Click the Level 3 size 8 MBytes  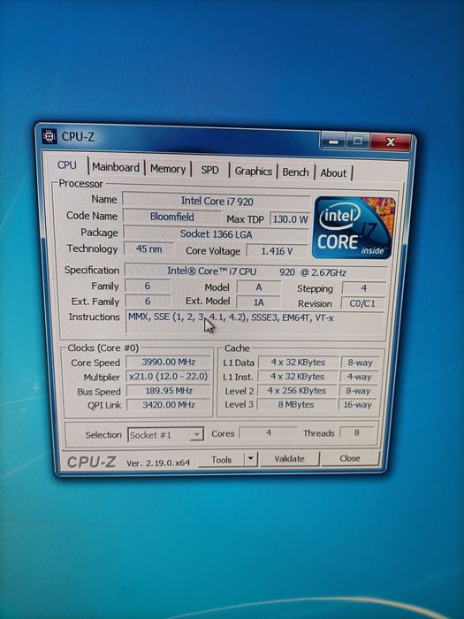click(x=296, y=404)
